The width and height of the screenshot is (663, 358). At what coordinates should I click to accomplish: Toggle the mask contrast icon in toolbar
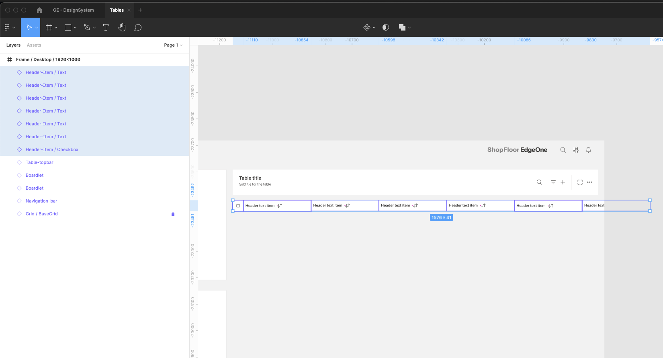point(386,27)
